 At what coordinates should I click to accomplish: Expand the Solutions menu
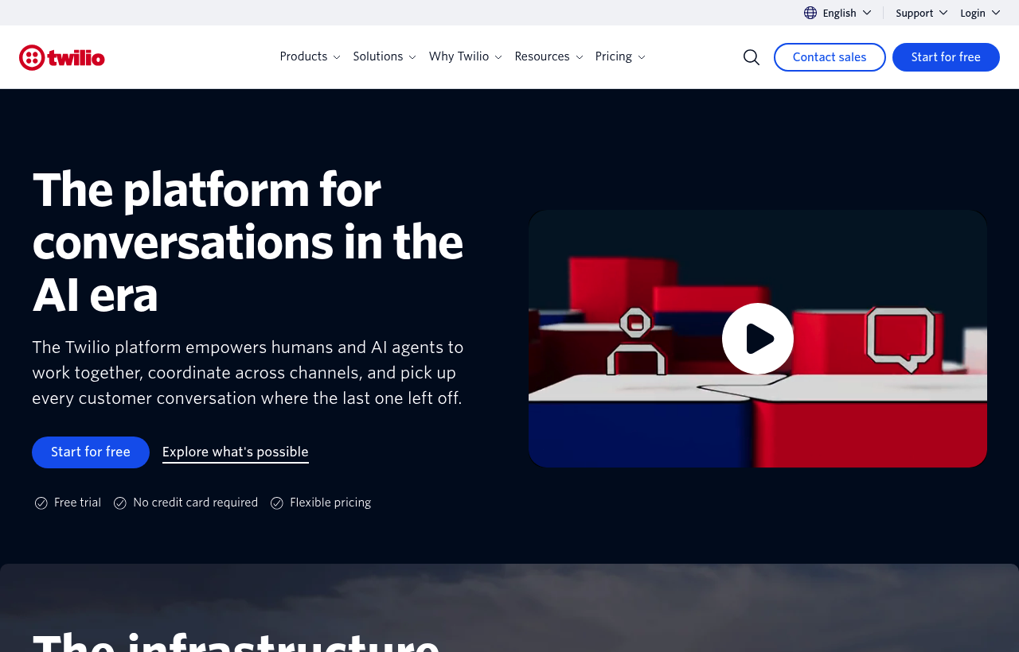pos(385,56)
